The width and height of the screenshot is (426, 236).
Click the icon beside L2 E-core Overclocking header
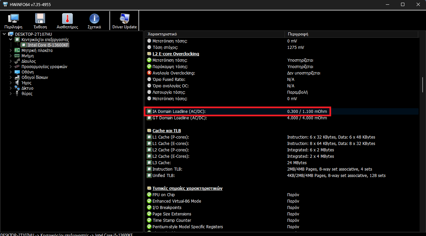149,54
